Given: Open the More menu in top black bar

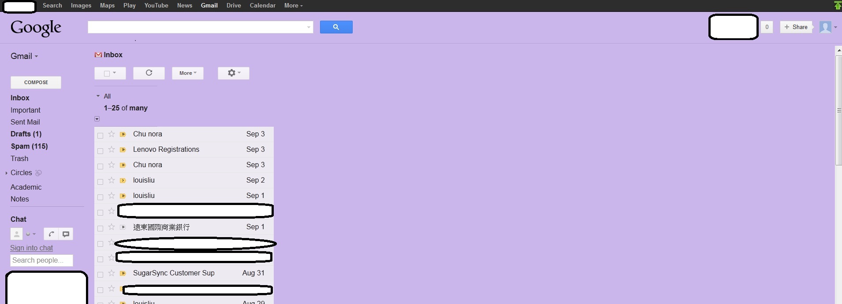Looking at the screenshot, I should pyautogui.click(x=294, y=5).
